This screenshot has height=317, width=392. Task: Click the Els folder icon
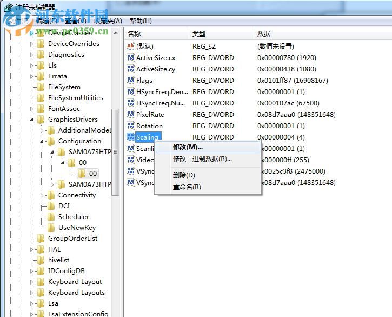tap(41, 65)
